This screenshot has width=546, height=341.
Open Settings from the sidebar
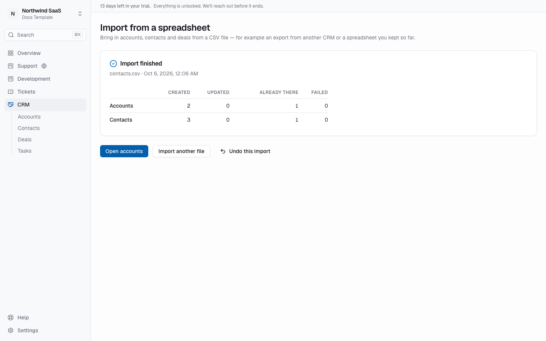45,330
